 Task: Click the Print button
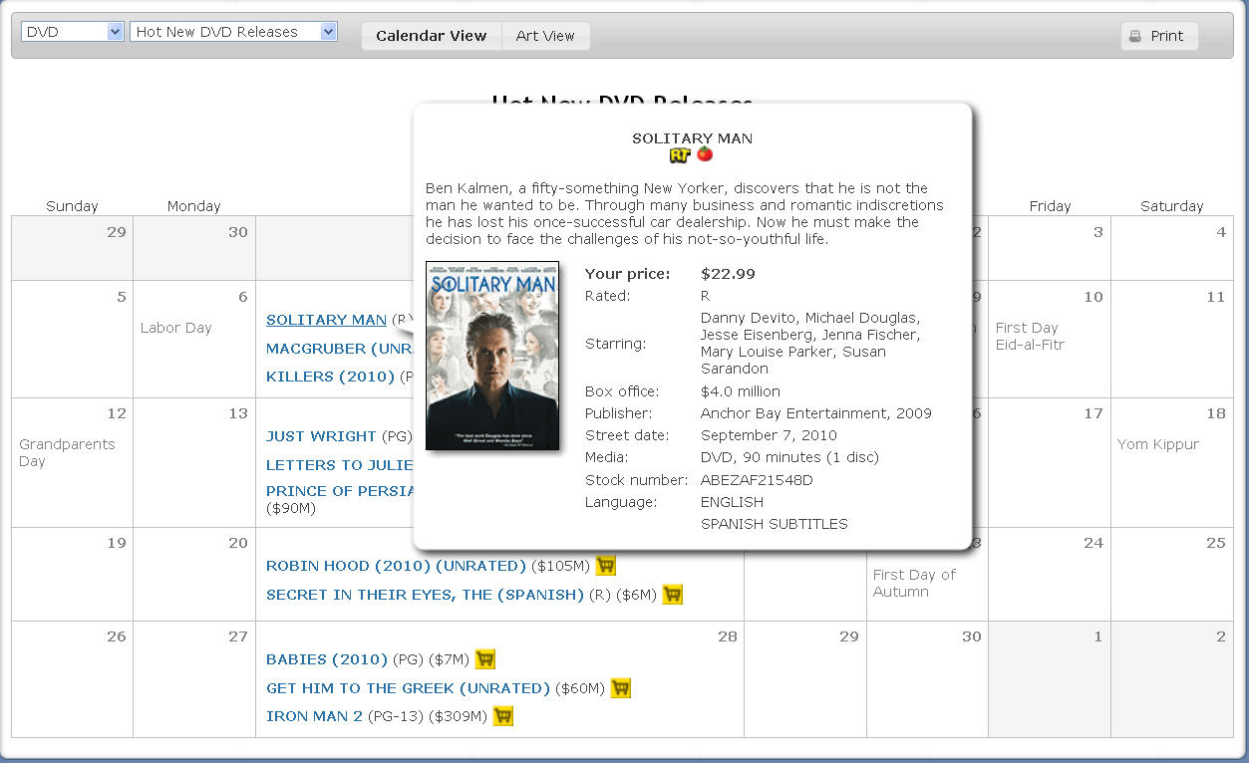click(1159, 36)
